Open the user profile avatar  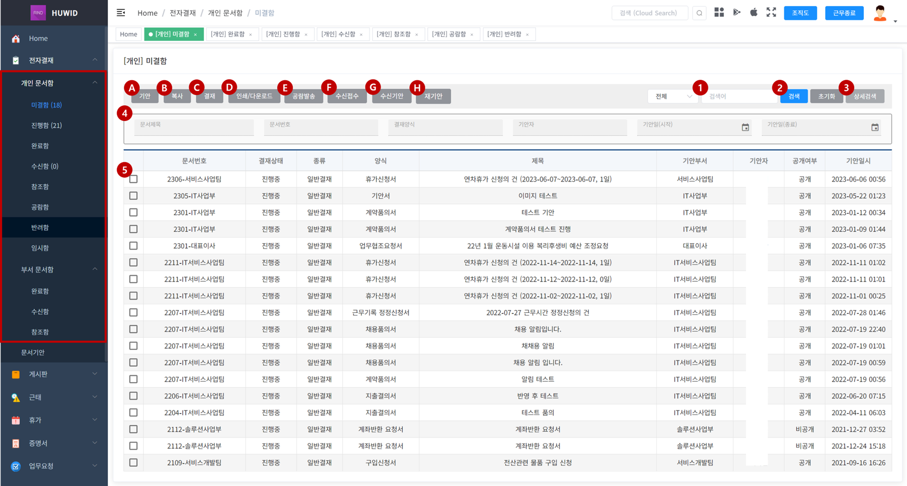pos(880,13)
